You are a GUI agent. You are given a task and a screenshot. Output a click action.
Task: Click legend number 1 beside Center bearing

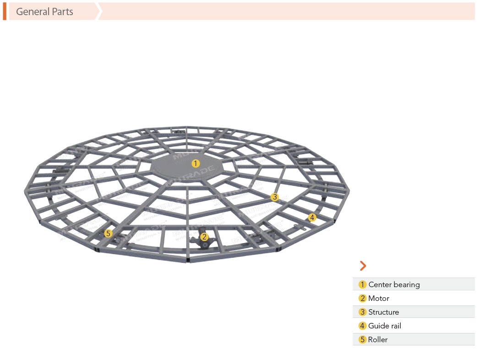tap(362, 284)
